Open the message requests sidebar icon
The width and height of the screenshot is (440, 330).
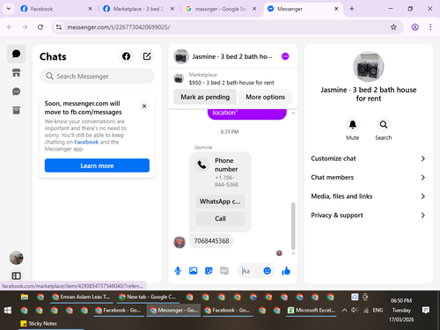click(17, 92)
